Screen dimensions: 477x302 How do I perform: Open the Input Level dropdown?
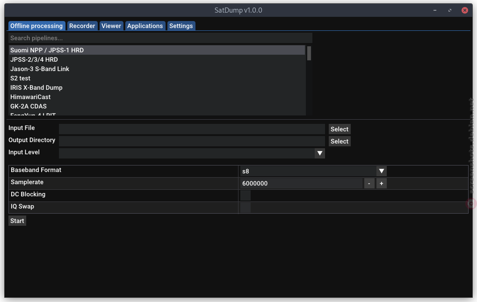point(192,153)
